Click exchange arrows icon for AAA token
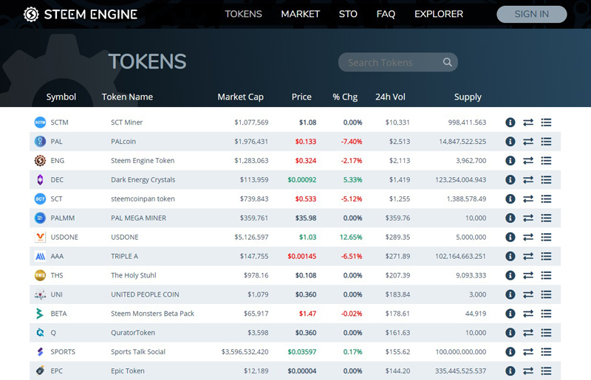The width and height of the screenshot is (591, 380). click(x=528, y=256)
